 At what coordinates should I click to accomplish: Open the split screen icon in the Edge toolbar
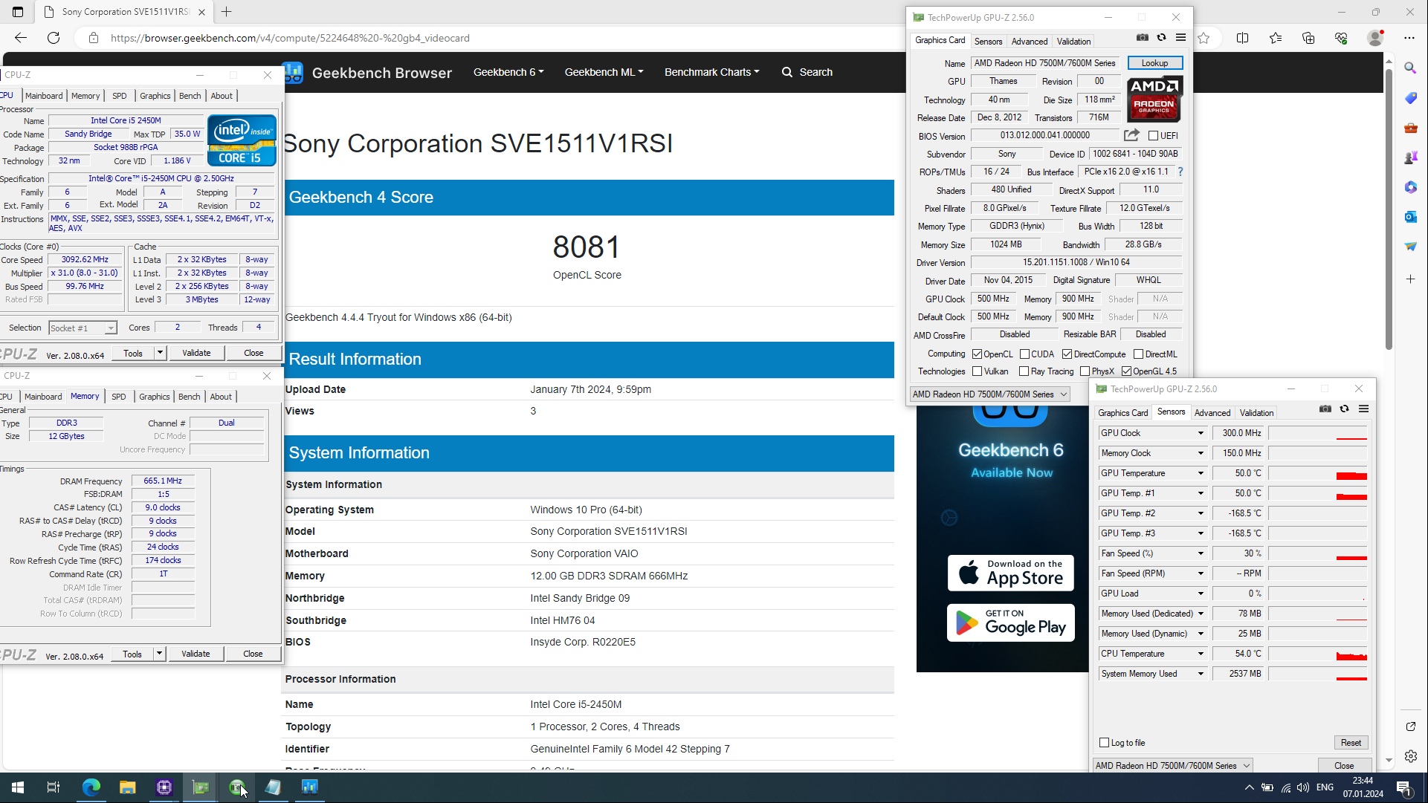(x=1242, y=38)
